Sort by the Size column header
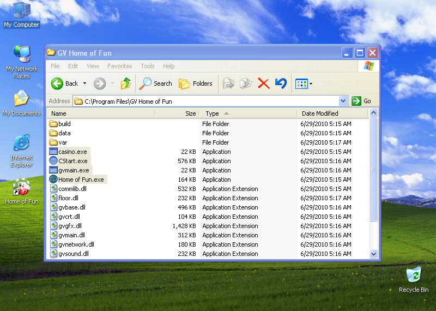This screenshot has width=436, height=311. click(177, 113)
